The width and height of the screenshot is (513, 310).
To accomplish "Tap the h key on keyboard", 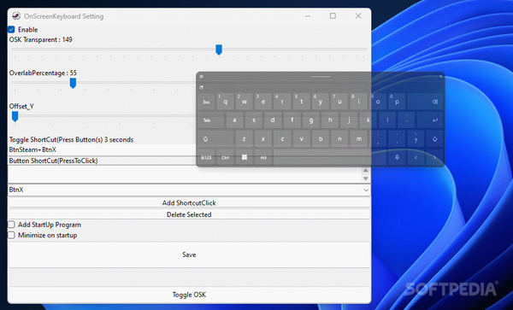I will tap(330, 120).
